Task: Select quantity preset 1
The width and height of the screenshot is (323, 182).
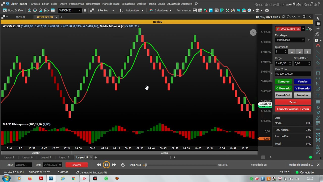Action: click(292, 52)
